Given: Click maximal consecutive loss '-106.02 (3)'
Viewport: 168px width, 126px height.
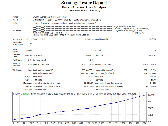Looking at the screenshot, I should pos(151,86).
